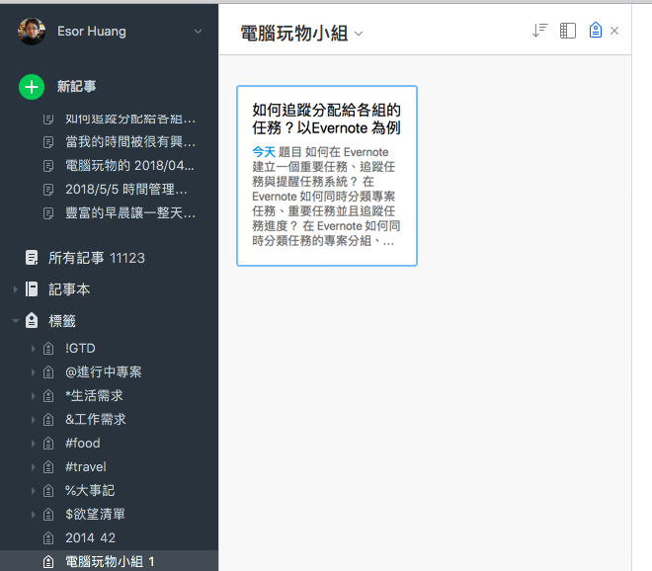
Task: Click note icon beside 2018/5/5 時間管理
Action: (x=48, y=190)
